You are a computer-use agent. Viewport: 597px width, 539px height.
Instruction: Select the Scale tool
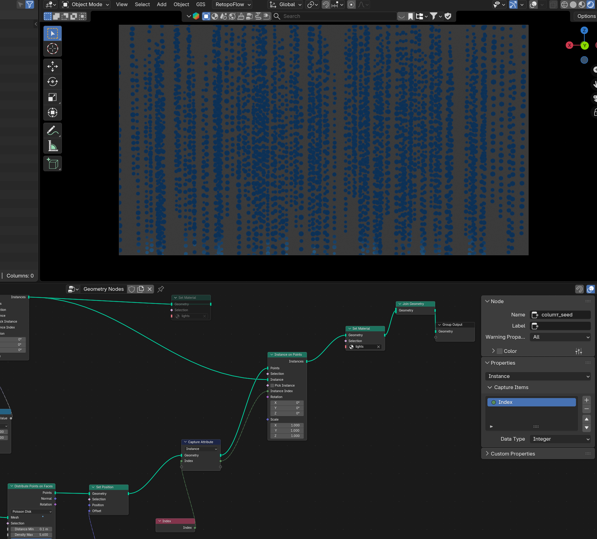pos(52,97)
